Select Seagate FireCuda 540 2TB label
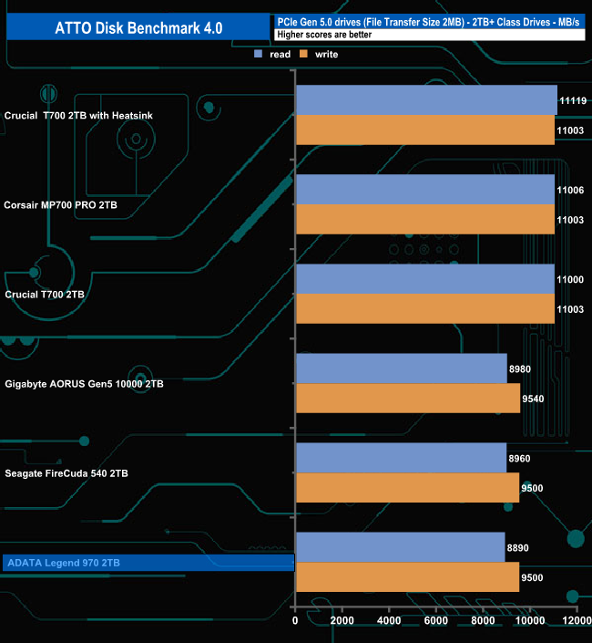592x643 pixels. [66, 473]
